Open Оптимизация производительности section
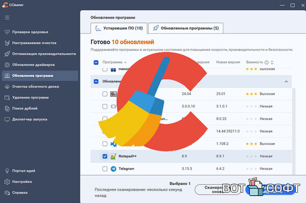 [44, 54]
